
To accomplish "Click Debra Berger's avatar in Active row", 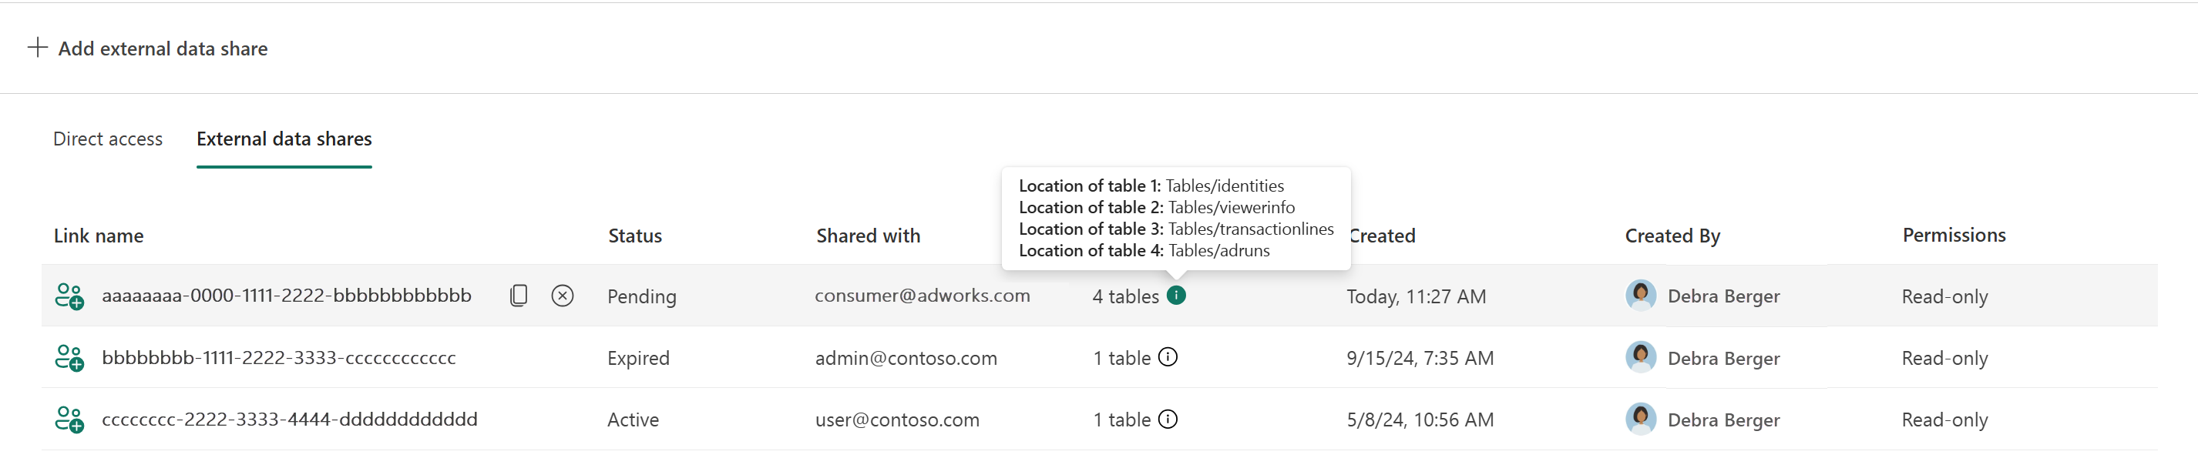I will point(1640,419).
